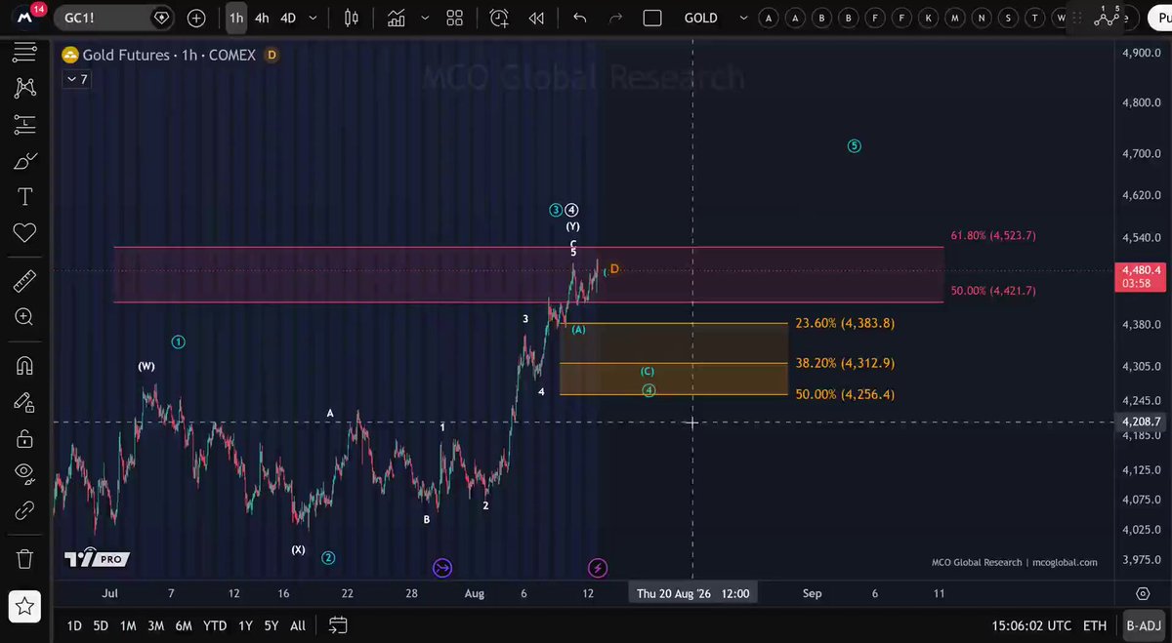Click the trash remove-drawings icon
The width and height of the screenshot is (1172, 643).
[24, 559]
